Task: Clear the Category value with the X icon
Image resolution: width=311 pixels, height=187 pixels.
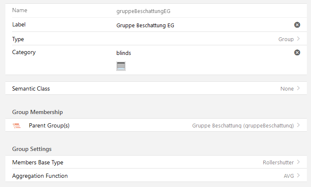Action: tap(297, 53)
